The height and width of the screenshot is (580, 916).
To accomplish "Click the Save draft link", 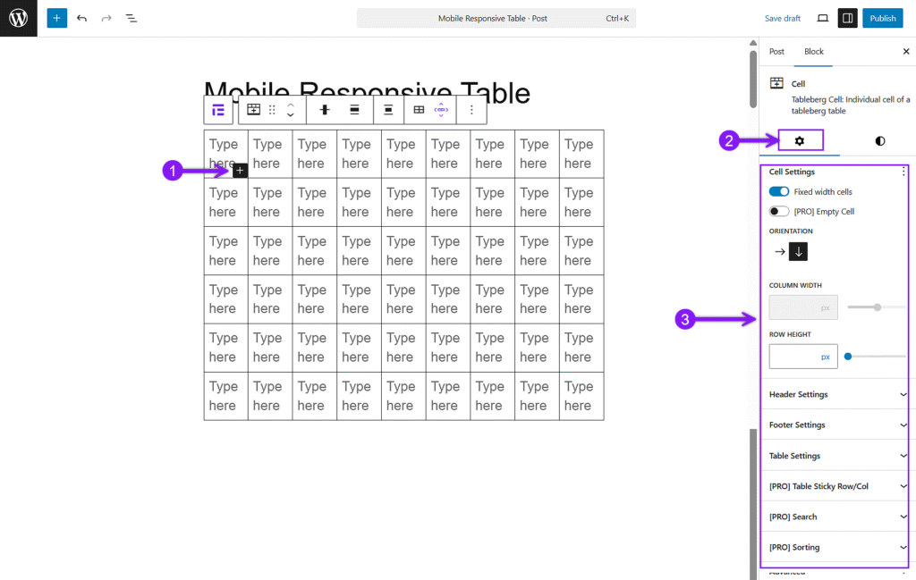I will tap(782, 18).
